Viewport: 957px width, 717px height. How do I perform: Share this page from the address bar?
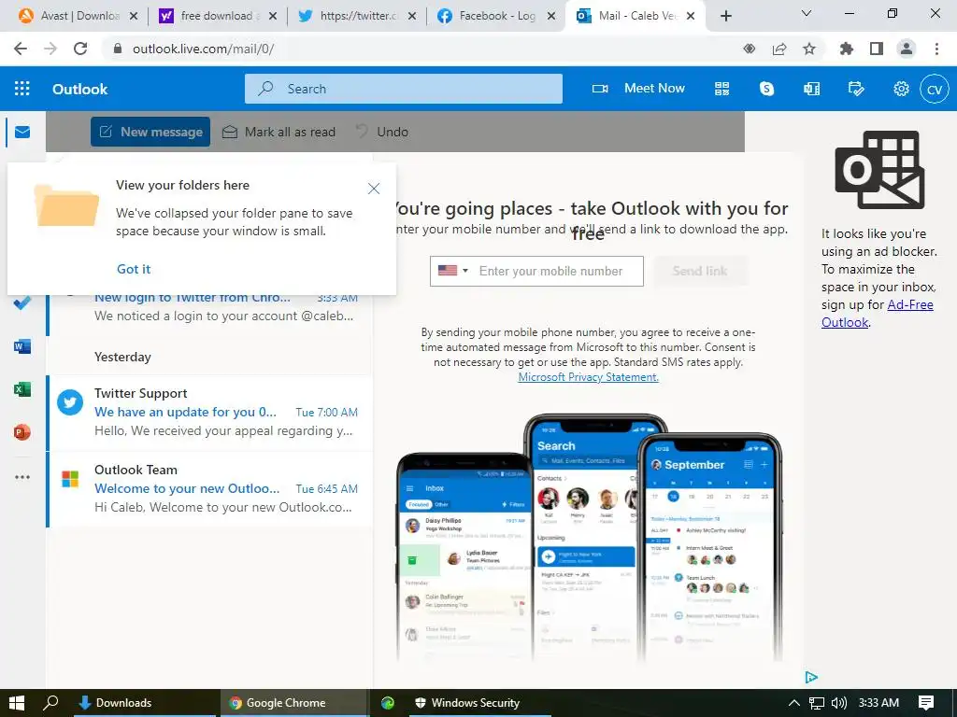pos(779,49)
